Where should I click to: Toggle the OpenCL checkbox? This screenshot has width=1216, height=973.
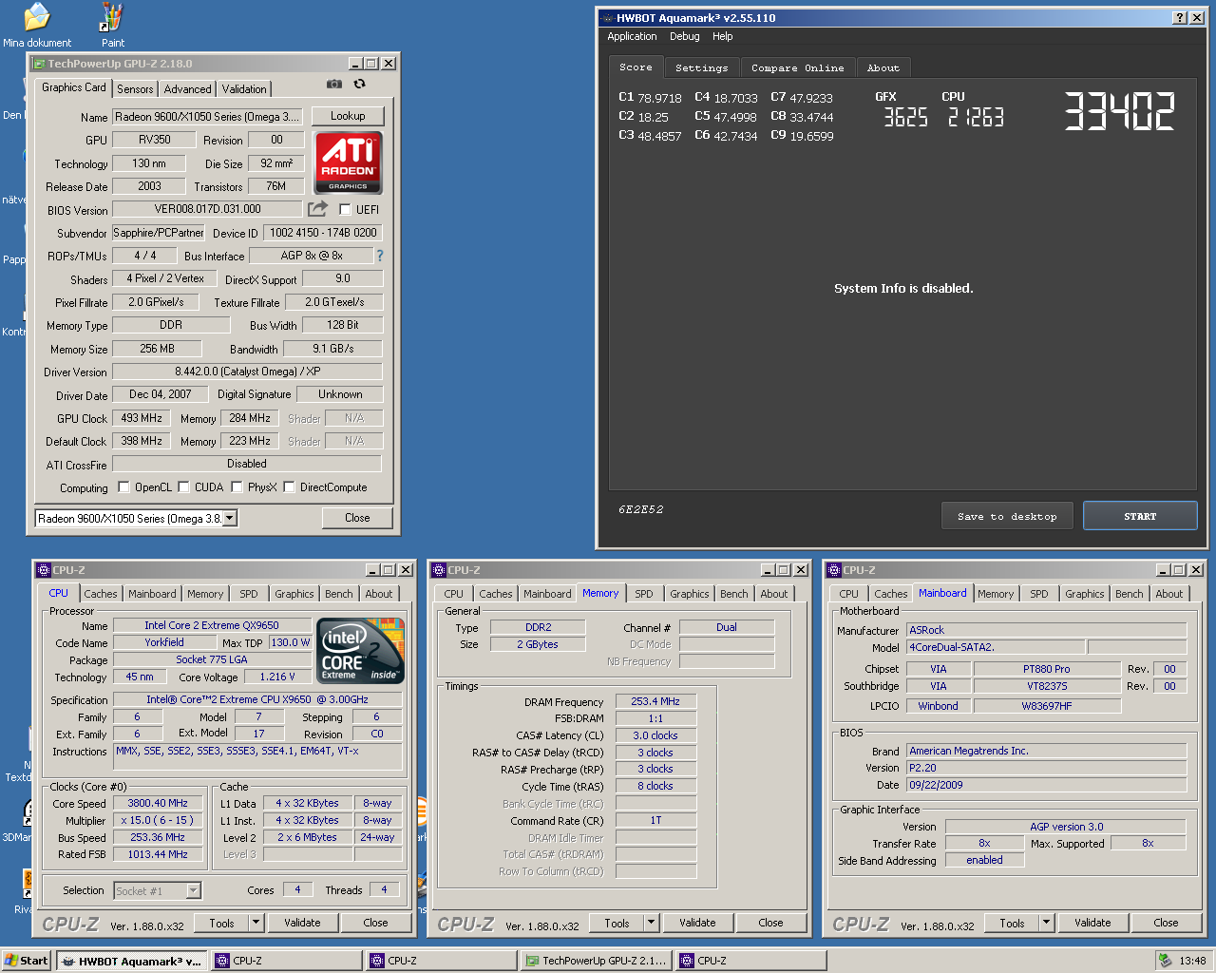click(x=123, y=487)
